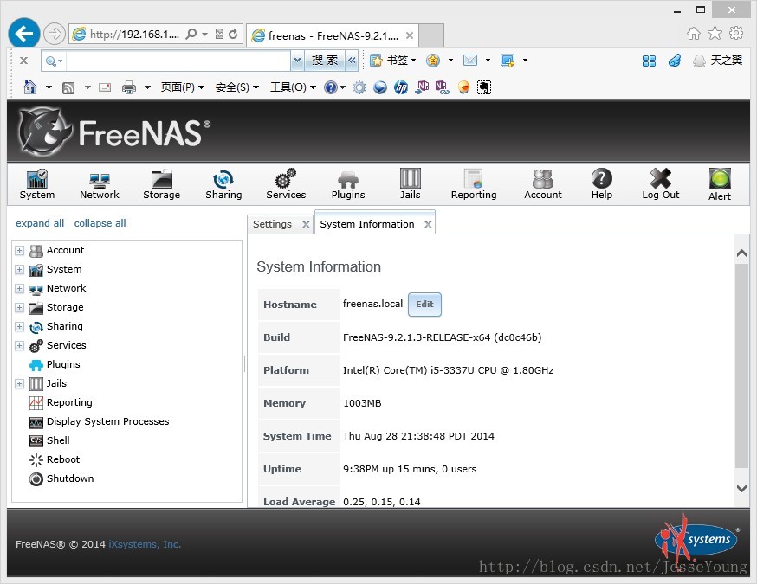
Task: Expand the Jails tree node
Action: click(19, 383)
